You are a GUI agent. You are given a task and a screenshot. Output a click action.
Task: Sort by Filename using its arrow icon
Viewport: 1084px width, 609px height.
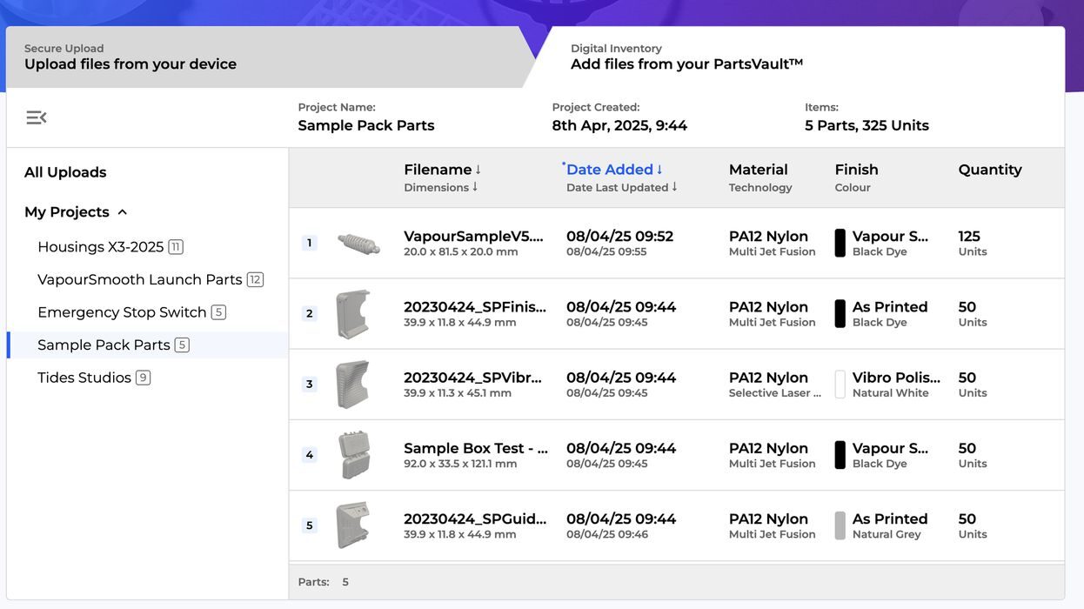click(478, 170)
